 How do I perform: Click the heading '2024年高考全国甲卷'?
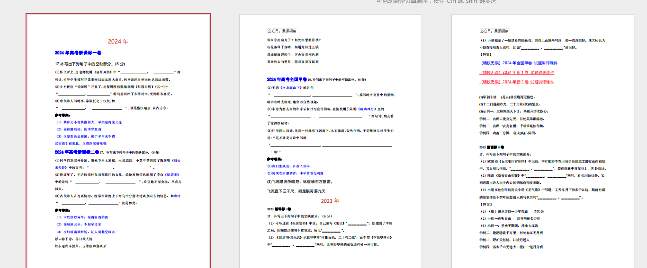tap(287, 79)
